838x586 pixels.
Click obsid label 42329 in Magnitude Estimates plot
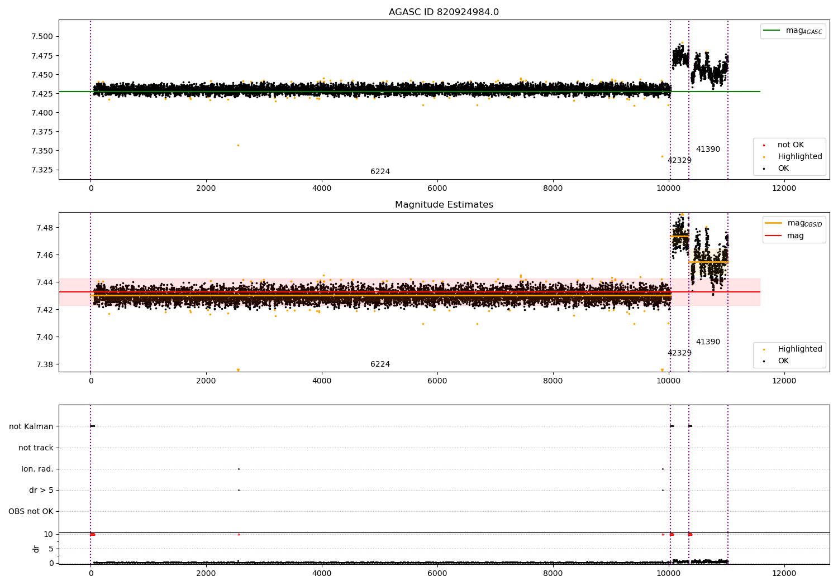[679, 353]
